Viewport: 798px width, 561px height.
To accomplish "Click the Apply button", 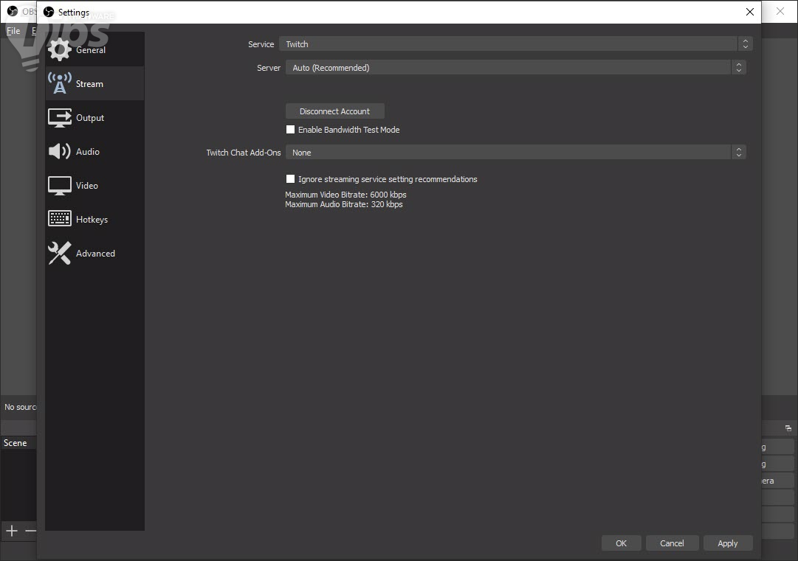I will 727,543.
